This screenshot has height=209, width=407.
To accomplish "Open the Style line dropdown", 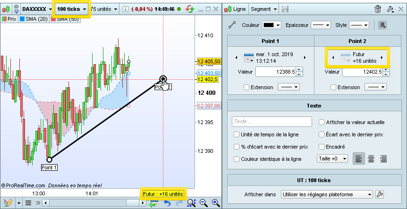I will coord(359,25).
